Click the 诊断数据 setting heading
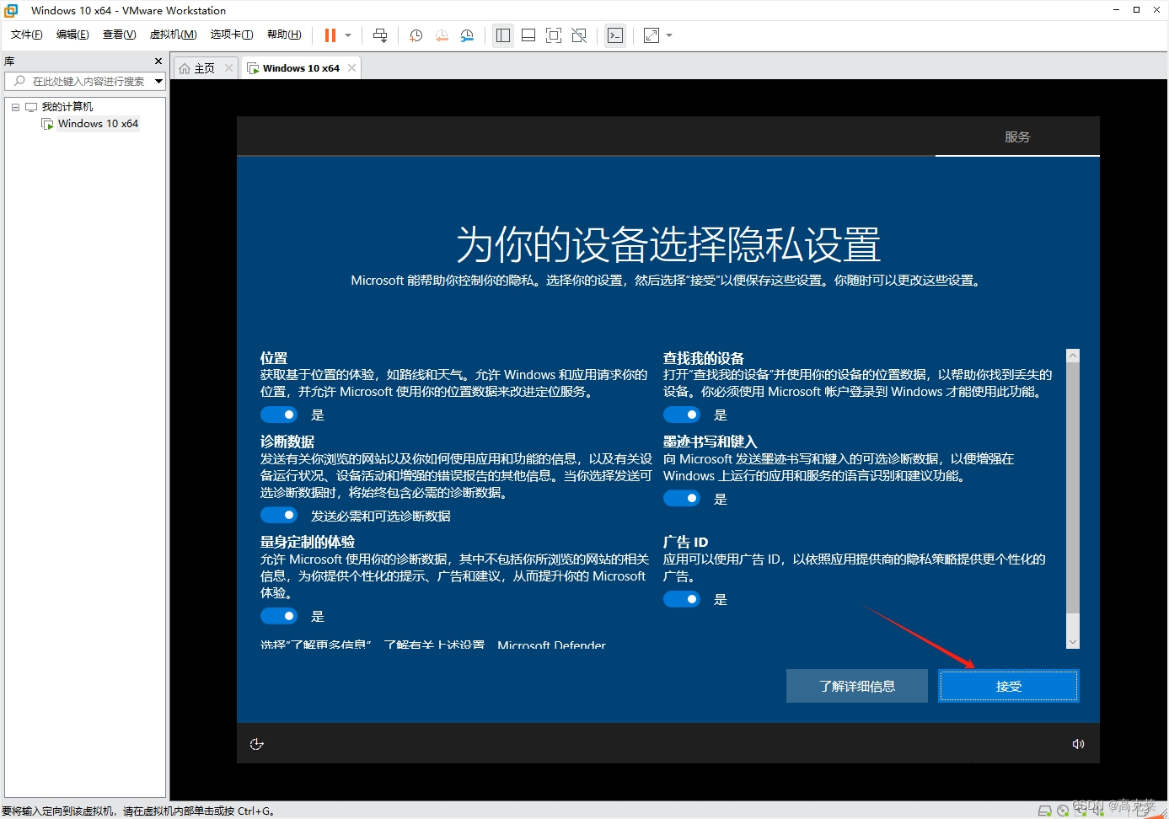 (x=287, y=442)
